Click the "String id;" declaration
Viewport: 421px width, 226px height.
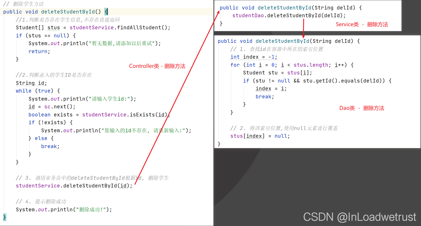tap(31, 83)
